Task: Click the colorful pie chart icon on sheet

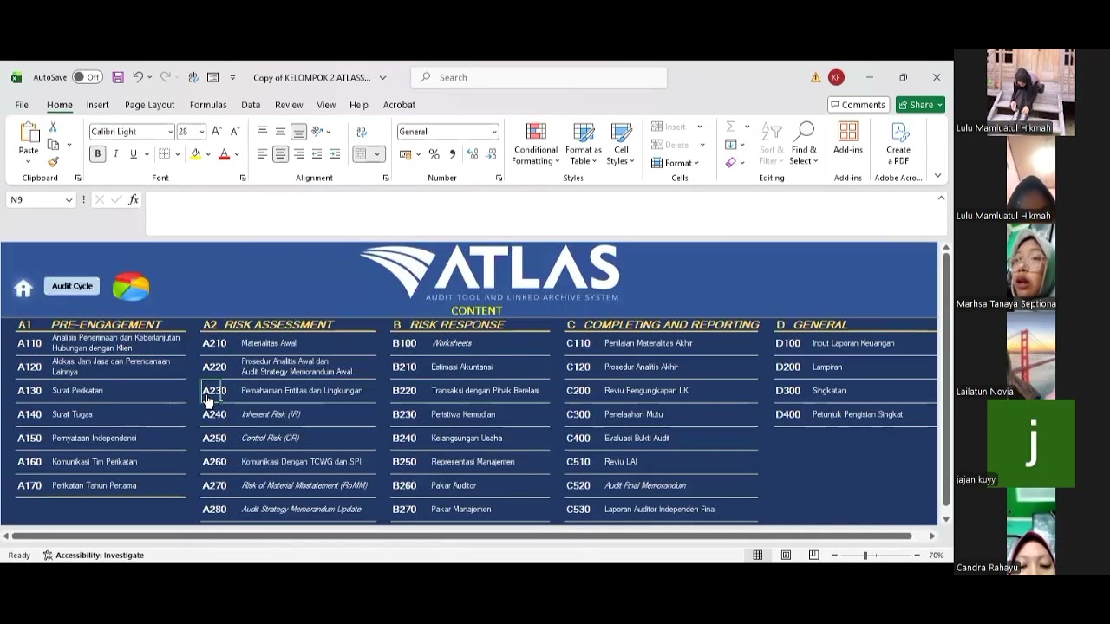Action: (x=131, y=287)
